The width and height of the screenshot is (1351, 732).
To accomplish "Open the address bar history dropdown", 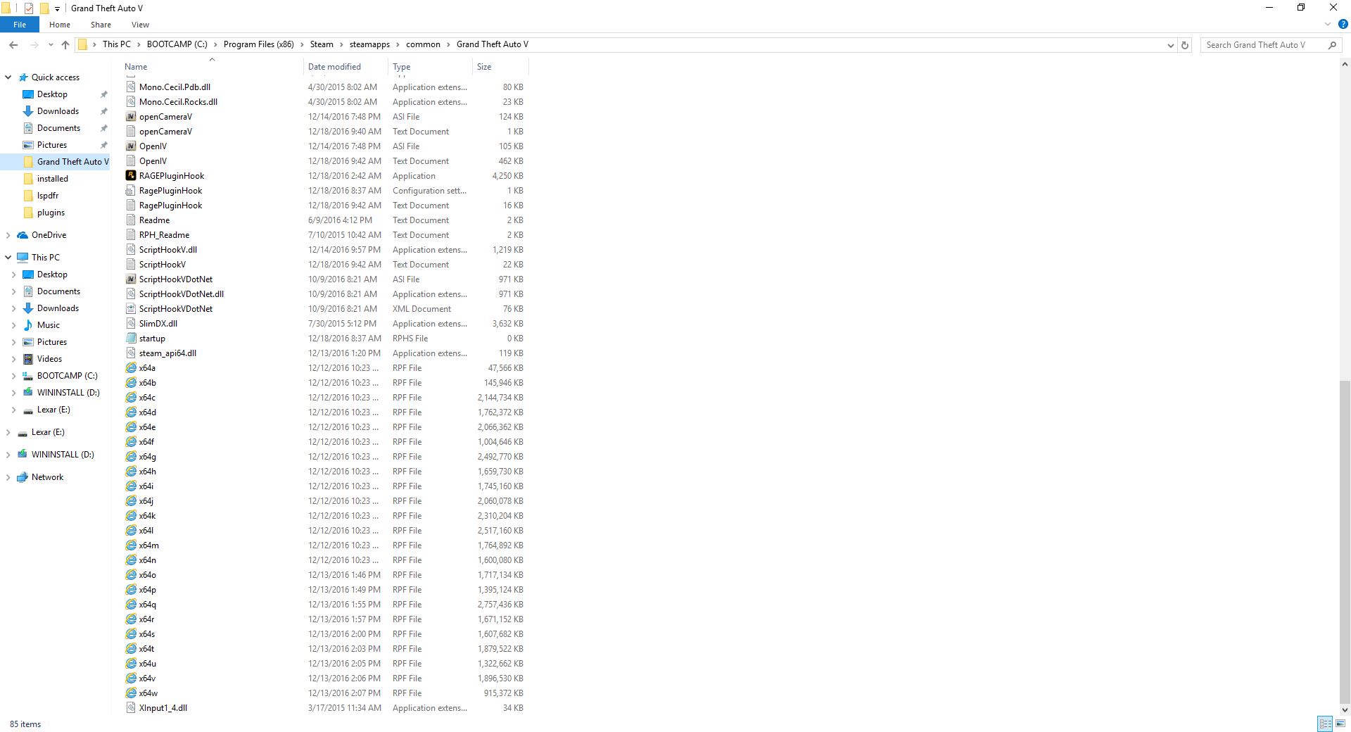I will (x=1171, y=45).
